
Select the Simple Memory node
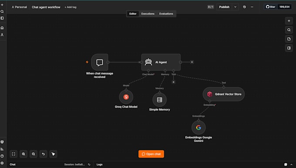(159, 100)
